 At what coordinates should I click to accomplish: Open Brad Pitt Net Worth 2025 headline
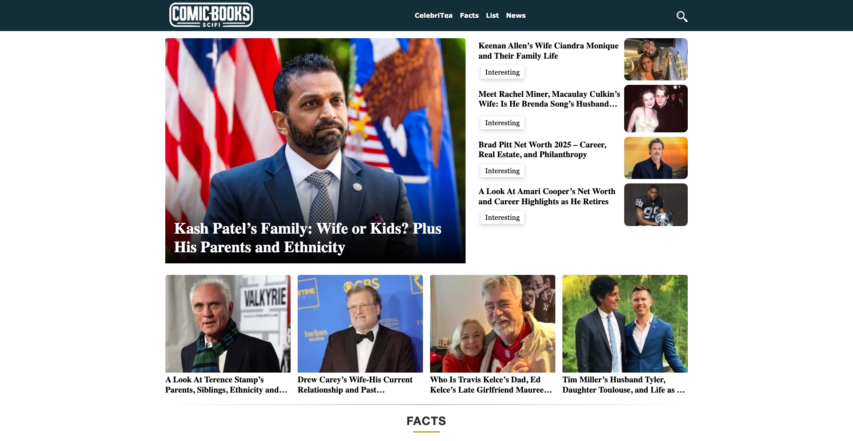pos(542,150)
